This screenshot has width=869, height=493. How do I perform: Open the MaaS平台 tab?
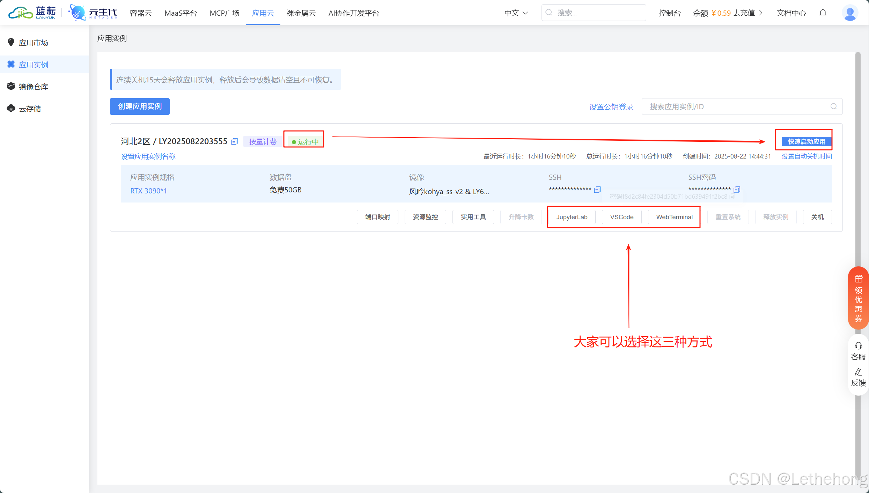(181, 13)
